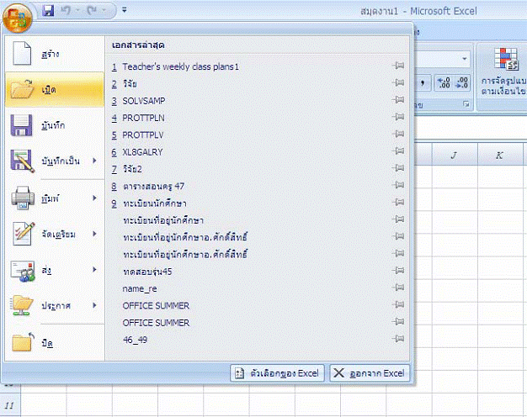Expand the บันทึกเป็น submenu arrow
527x417 pixels.
pyautogui.click(x=95, y=161)
